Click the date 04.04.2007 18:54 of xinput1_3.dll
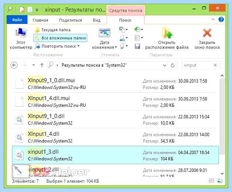Image resolution: width=232 pixels, height=192 pixels. coord(194,153)
